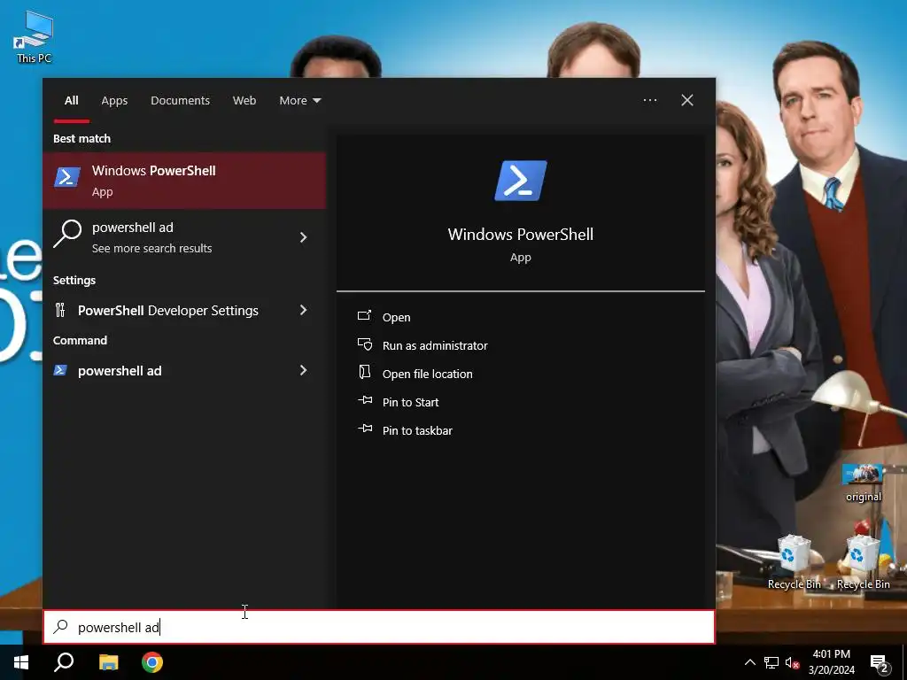Viewport: 907px width, 680px height.
Task: Click the small PowerShell icon beside Best match
Action: pyautogui.click(x=67, y=177)
